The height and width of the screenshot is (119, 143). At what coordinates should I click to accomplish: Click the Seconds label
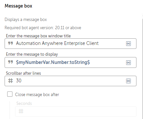pos(24,103)
